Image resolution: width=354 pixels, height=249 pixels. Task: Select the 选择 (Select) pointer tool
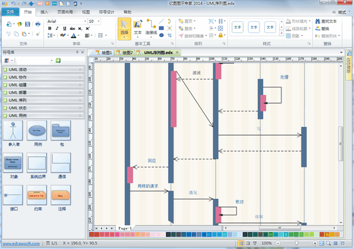[x=124, y=28]
